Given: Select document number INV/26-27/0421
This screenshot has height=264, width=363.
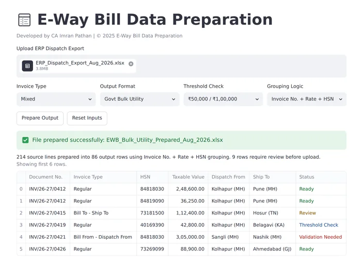Looking at the screenshot, I should [47, 237].
